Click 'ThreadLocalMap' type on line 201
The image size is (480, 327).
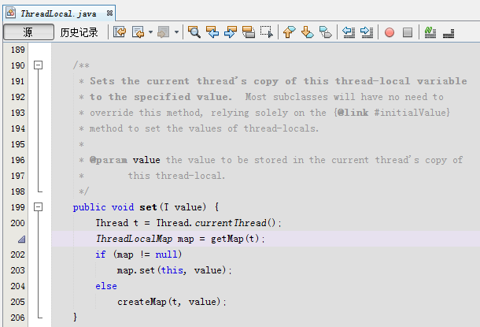click(134, 239)
